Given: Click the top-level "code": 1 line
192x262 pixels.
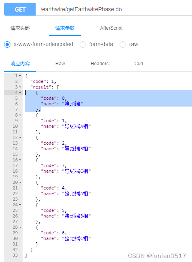Looking at the screenshot, I should click(x=43, y=82).
